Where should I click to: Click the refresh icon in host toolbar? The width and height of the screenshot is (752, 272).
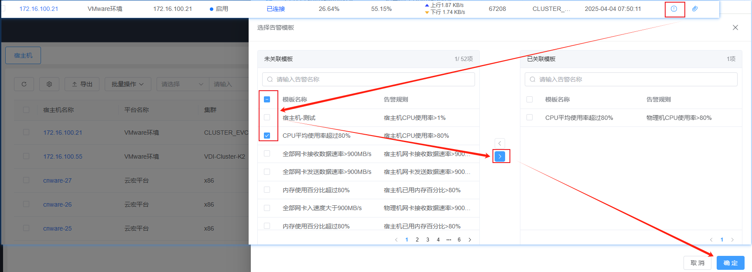pos(24,84)
